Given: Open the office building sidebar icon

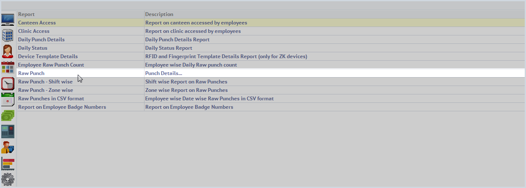Looking at the screenshot, I should [8, 35].
